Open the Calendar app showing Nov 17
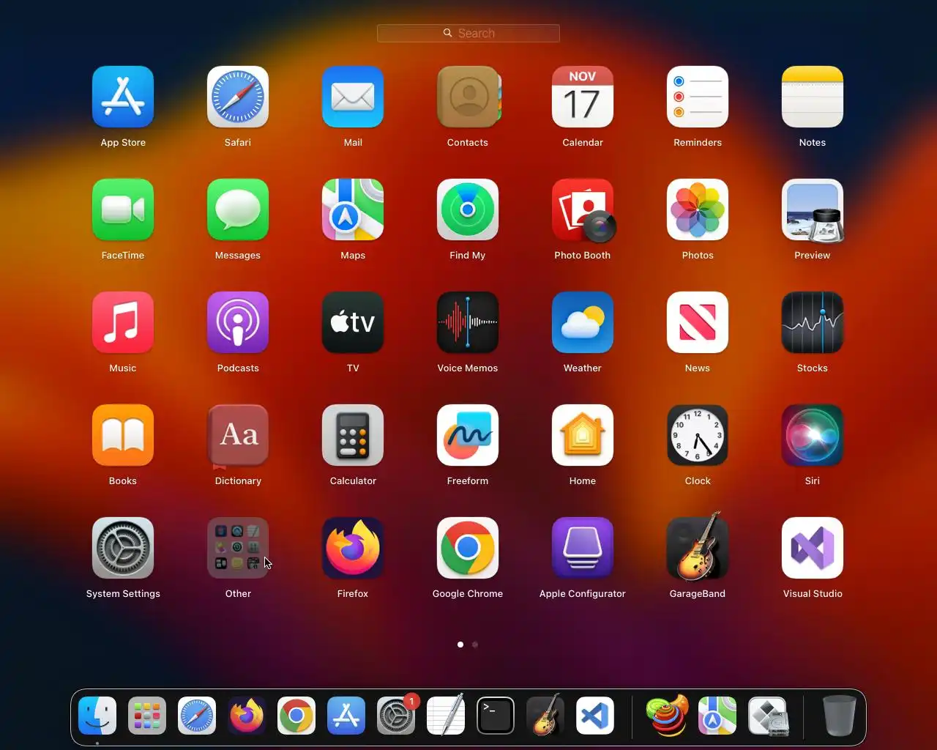Screen dimensions: 937x750 click(583, 97)
